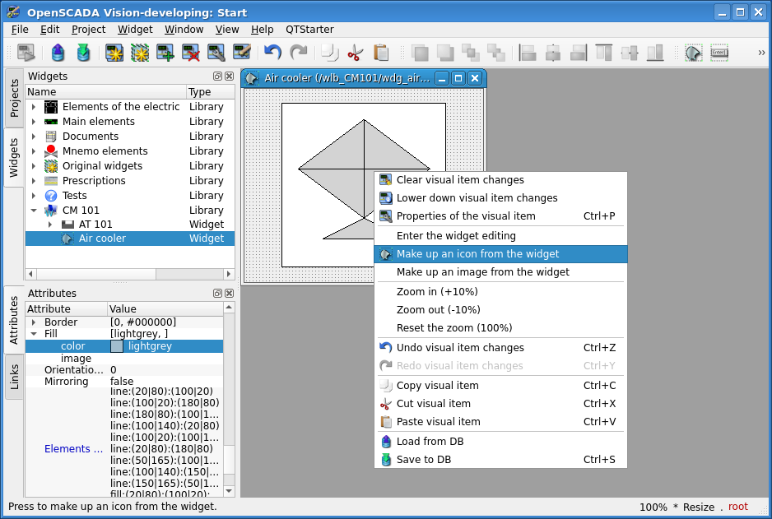Open the Widget menu in menu bar
Viewport: 772px width, 519px height.
coord(135,29)
